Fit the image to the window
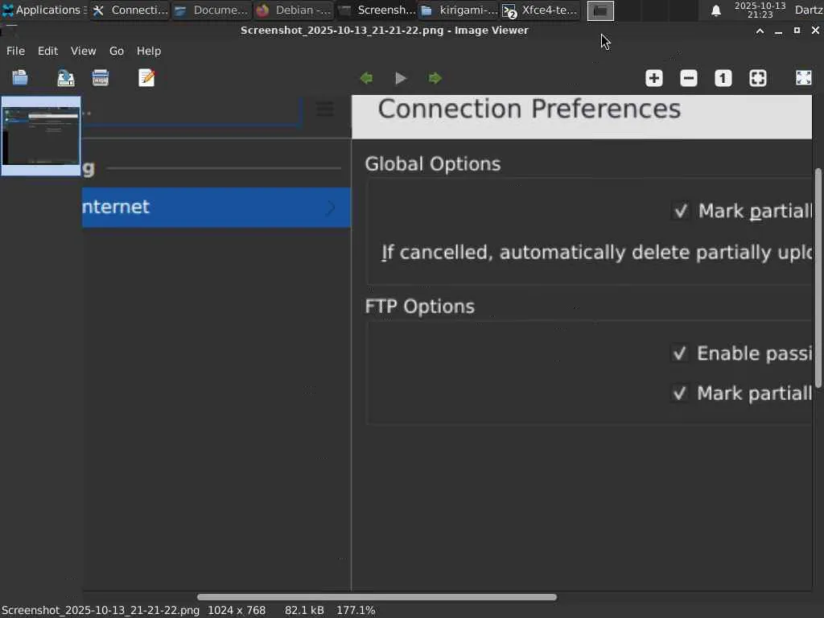Viewport: 824px width, 618px height. pyautogui.click(x=758, y=78)
